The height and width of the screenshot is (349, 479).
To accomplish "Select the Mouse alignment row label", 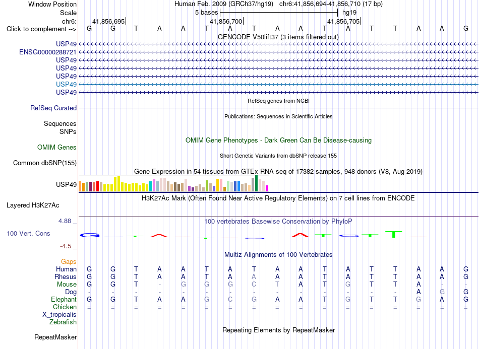I will pyautogui.click(x=67, y=285).
